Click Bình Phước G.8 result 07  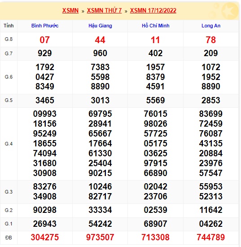click(x=45, y=40)
